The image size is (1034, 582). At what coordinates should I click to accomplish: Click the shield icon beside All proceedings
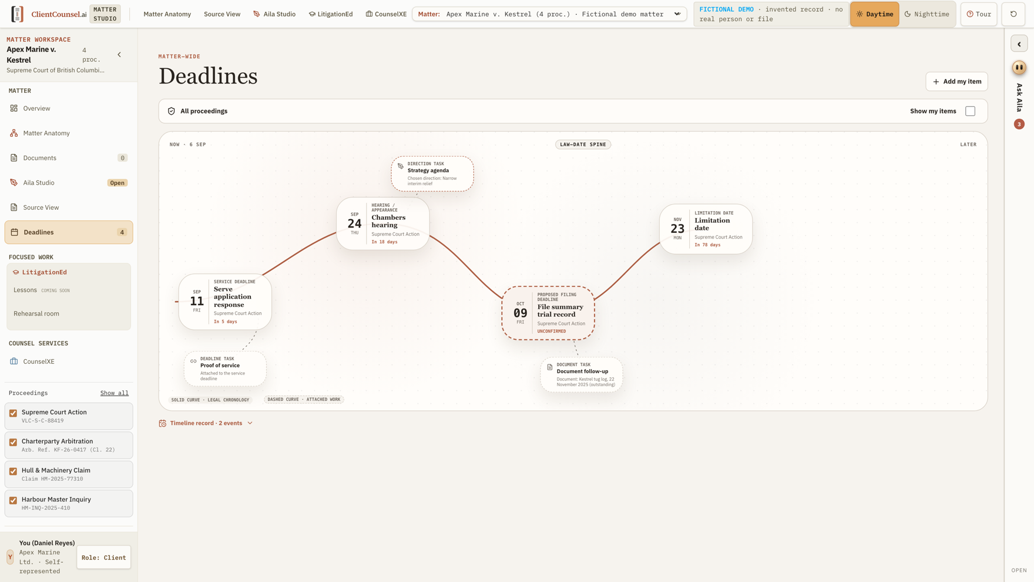pos(172,111)
